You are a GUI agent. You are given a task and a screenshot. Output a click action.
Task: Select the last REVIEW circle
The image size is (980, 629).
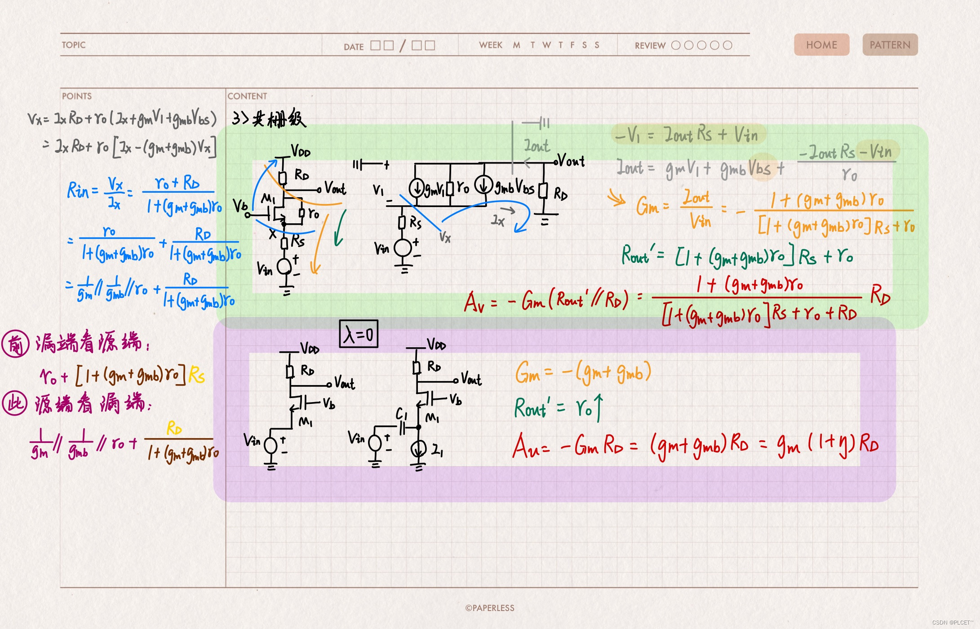pyautogui.click(x=727, y=45)
